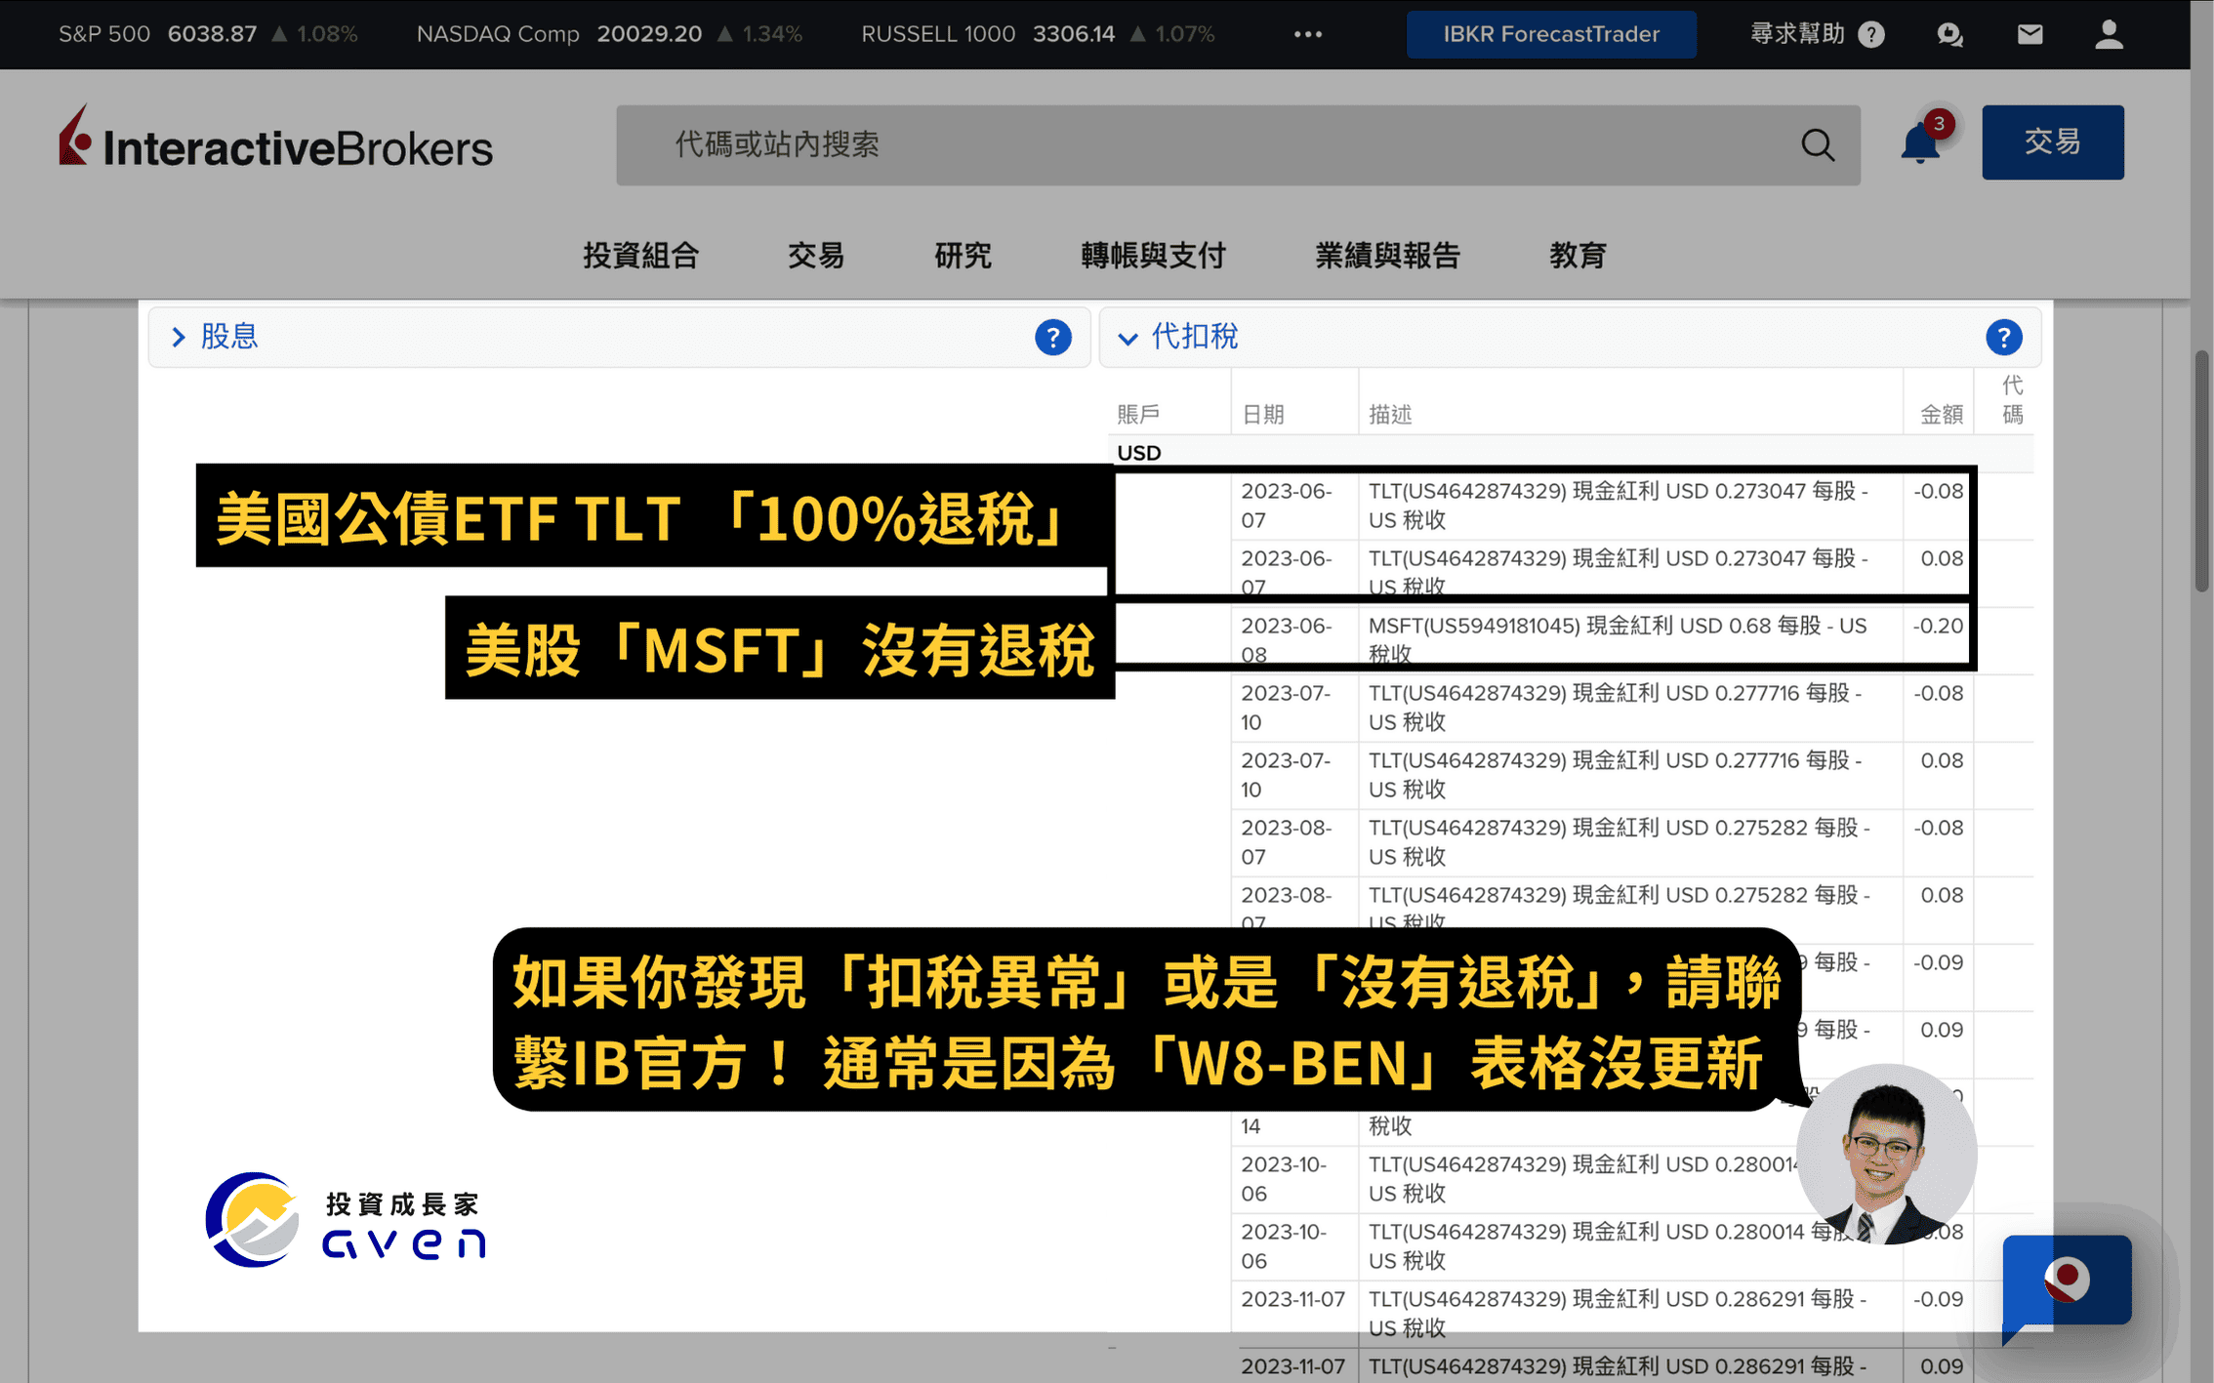Click the IBKR ForecastTrader button
Screen dimensions: 2214x1383
pos(1550,34)
